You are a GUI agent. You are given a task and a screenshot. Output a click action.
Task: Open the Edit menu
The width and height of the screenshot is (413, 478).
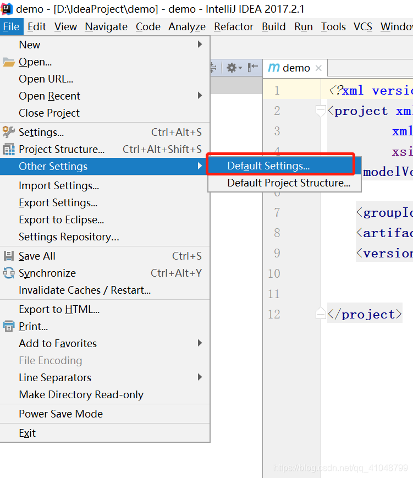[x=36, y=26]
